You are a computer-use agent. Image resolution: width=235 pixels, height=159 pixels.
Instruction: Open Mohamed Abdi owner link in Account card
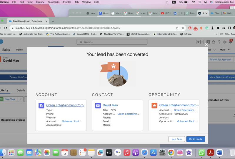(72, 121)
